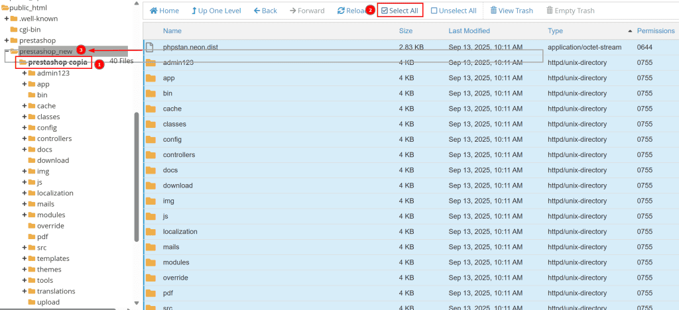Click the admin123 folder icon in file list
679x310 pixels.
(x=150, y=62)
